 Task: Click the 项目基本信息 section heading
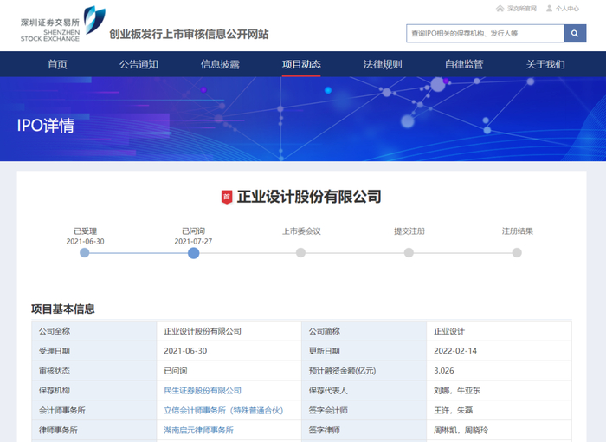pyautogui.click(x=63, y=309)
